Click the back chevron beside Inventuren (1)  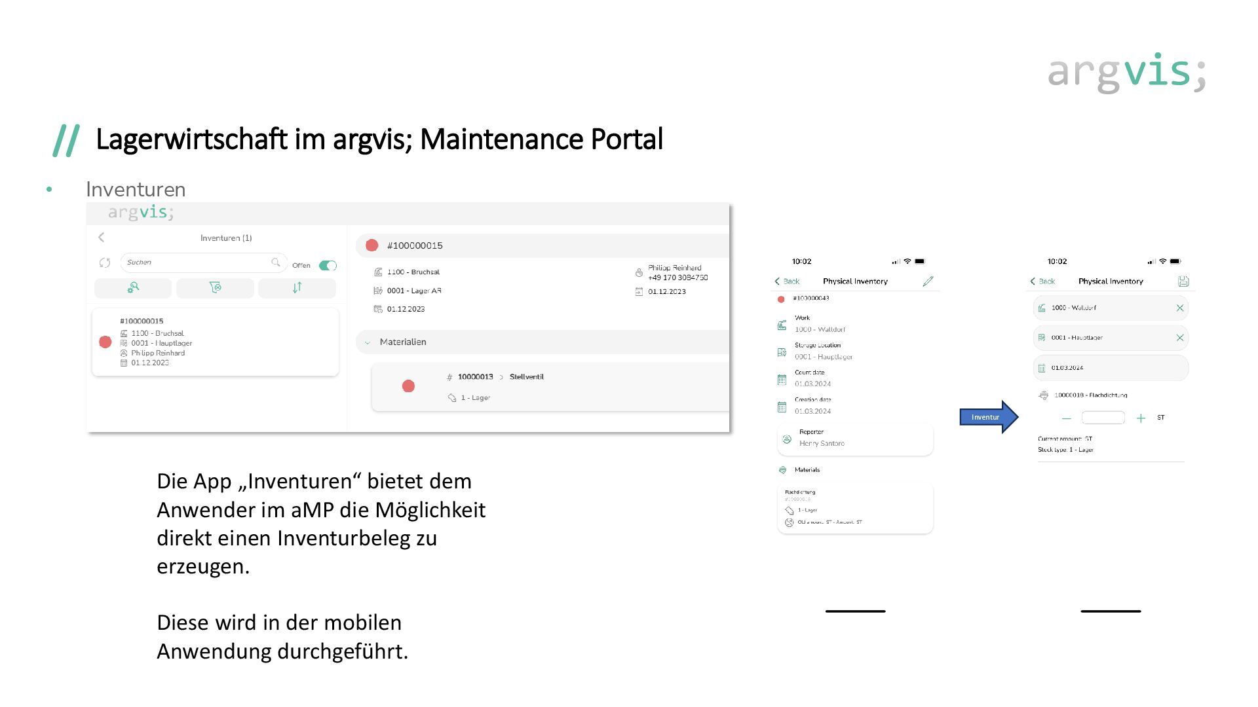[102, 238]
